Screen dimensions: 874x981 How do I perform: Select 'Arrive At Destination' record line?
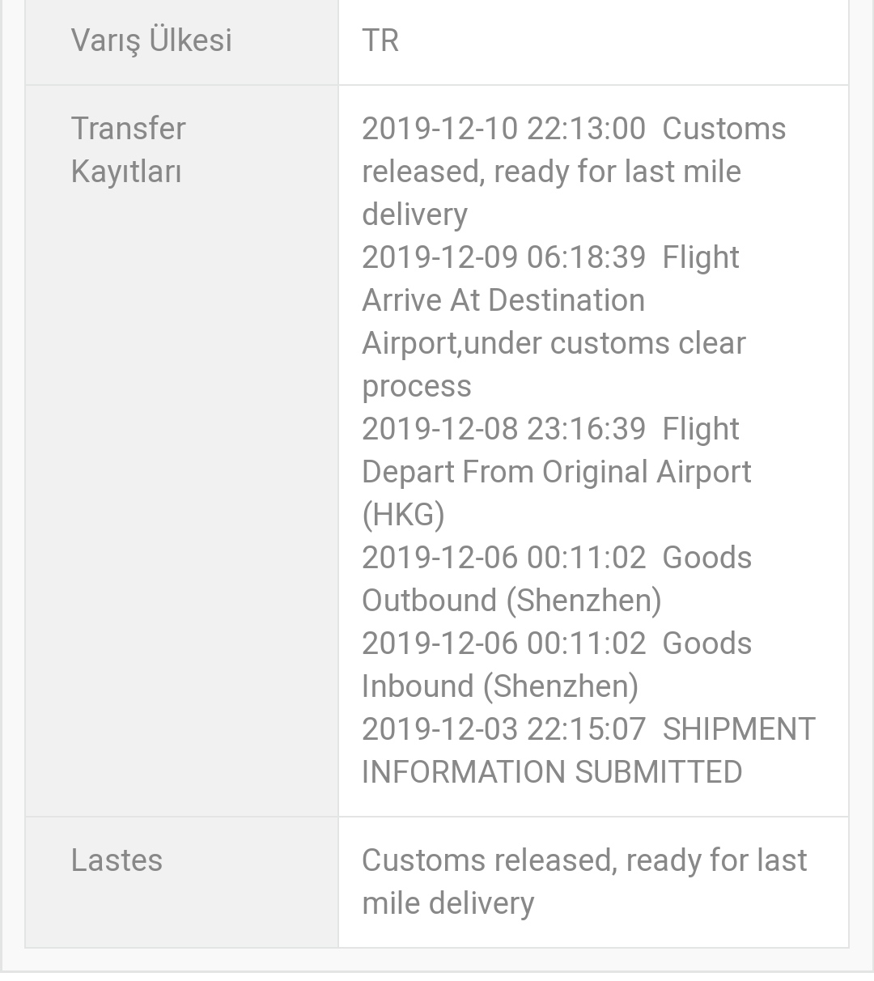click(503, 300)
